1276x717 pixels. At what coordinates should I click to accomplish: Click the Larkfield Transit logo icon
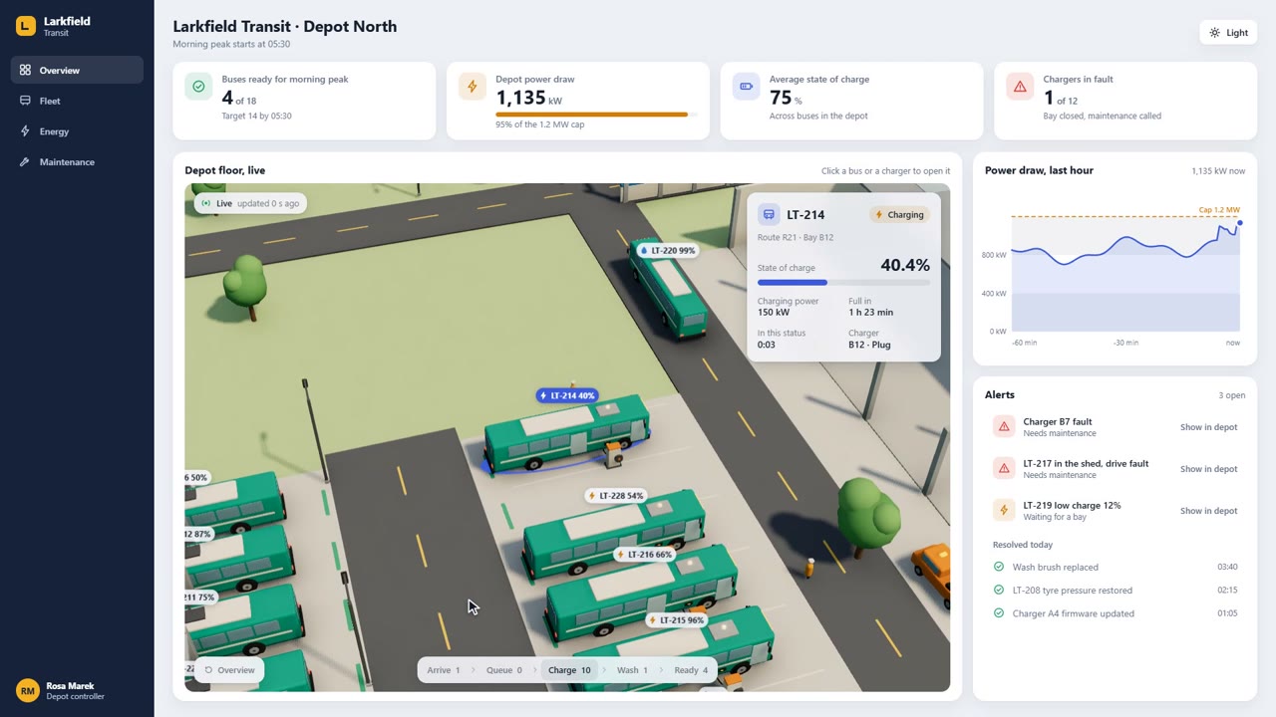25,26
